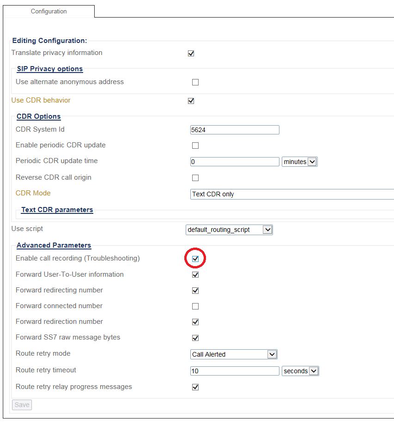
Task: Enable periodic CDR update checkbox
Action: click(x=195, y=146)
